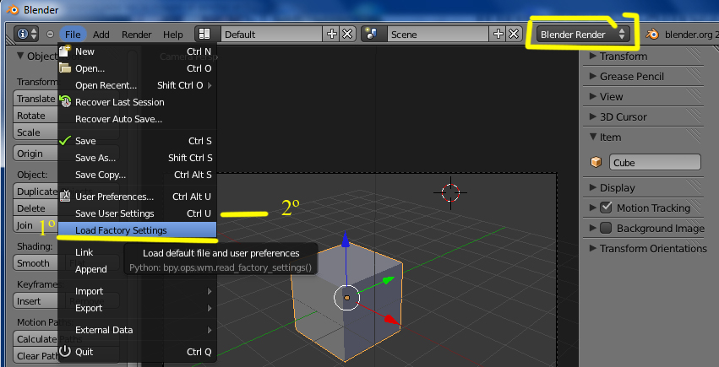This screenshot has width=719, height=367.
Task: Click the Smooth shading button
Action: [x=35, y=263]
